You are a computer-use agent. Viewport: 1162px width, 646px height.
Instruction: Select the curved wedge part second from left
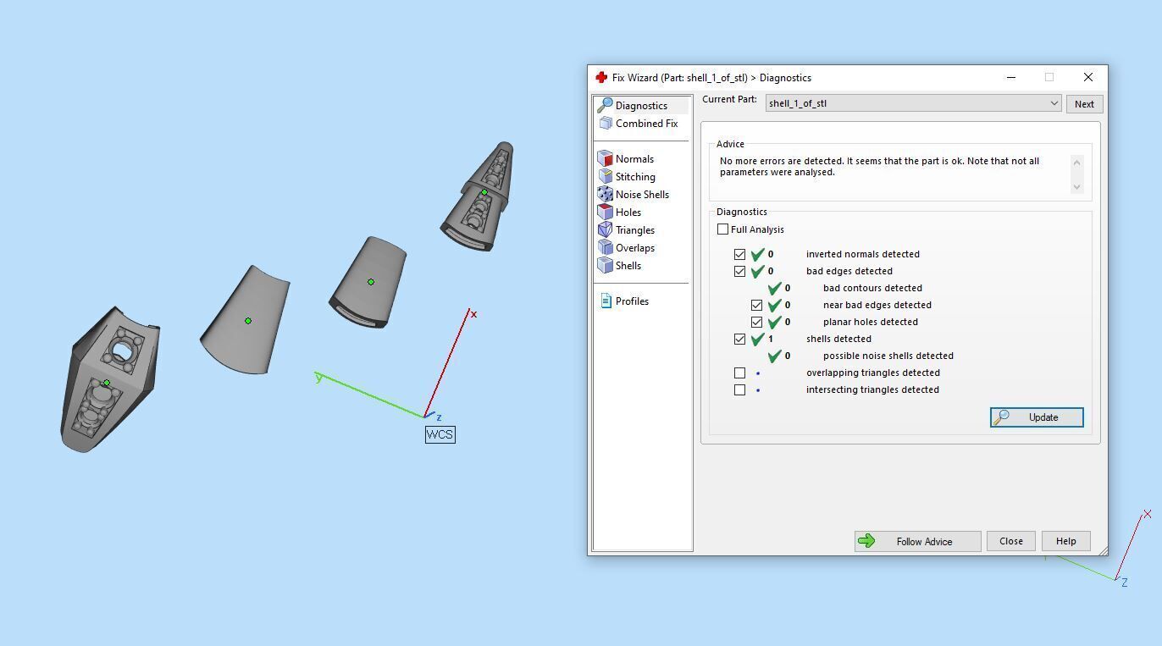246,321
